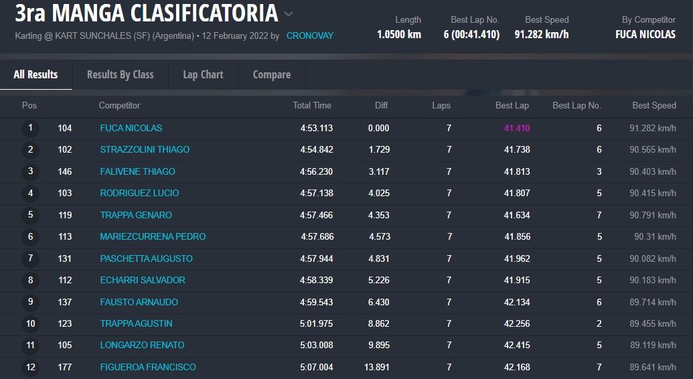
Task: Open TRAPPA GENARO's profile link
Action: pyautogui.click(x=136, y=215)
